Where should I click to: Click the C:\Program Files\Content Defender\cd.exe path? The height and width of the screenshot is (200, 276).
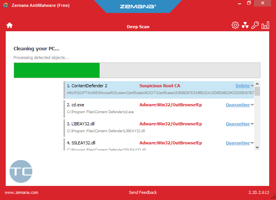coord(100,112)
